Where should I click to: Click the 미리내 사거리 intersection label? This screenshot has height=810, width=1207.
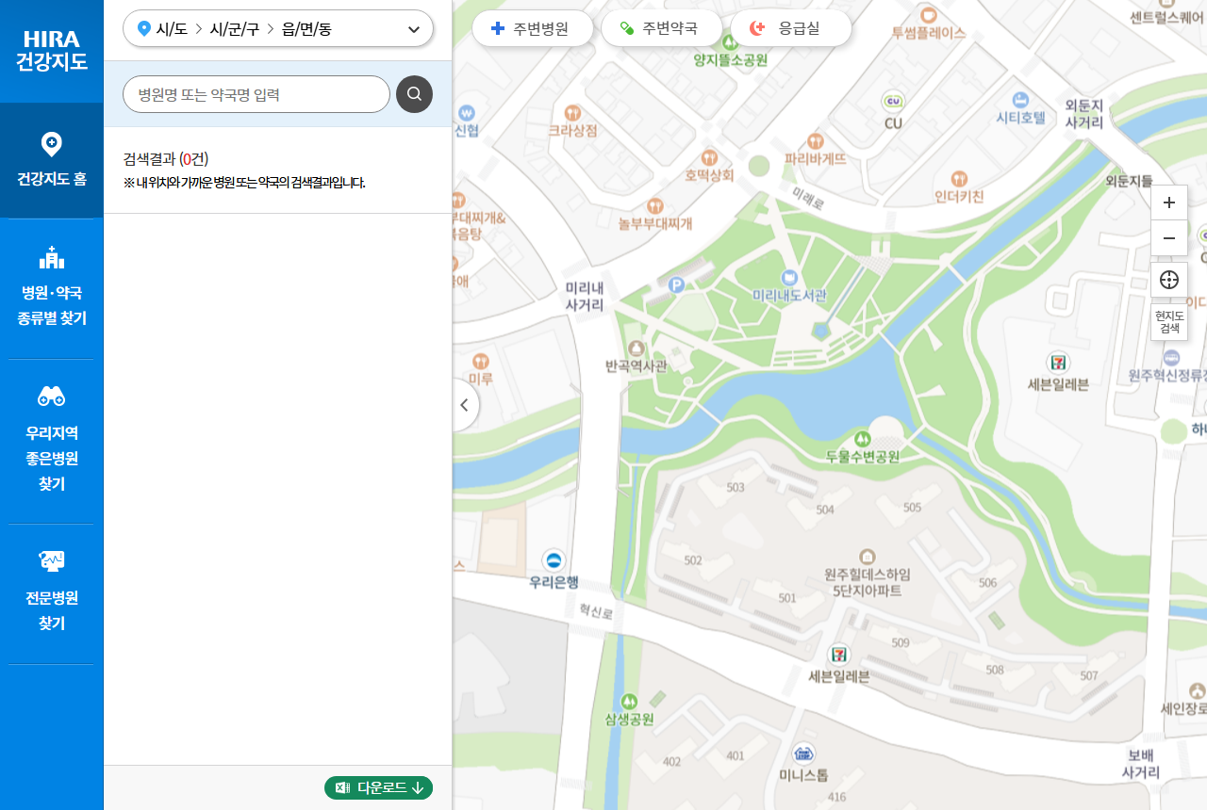pyautogui.click(x=585, y=297)
